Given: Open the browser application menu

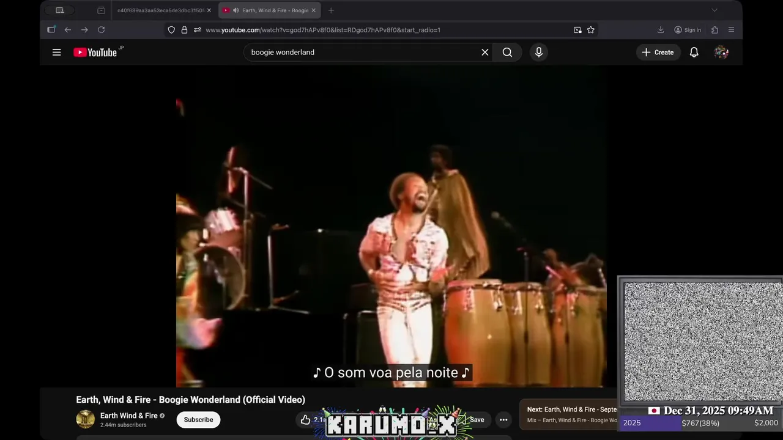Looking at the screenshot, I should pyautogui.click(x=731, y=30).
